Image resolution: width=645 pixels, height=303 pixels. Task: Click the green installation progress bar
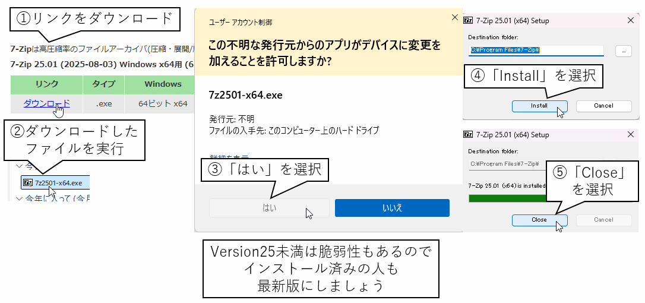coord(508,198)
